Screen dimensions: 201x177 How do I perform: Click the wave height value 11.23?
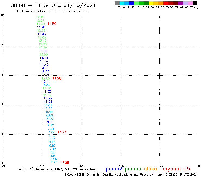pyautogui.click(x=48, y=102)
